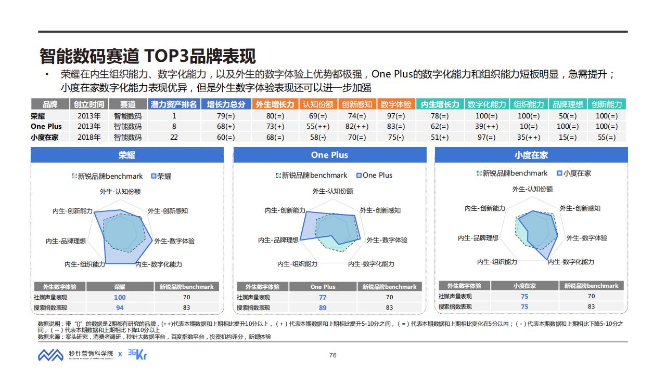Select the 荣耀 blue panel header
The width and height of the screenshot is (666, 374).
click(127, 155)
